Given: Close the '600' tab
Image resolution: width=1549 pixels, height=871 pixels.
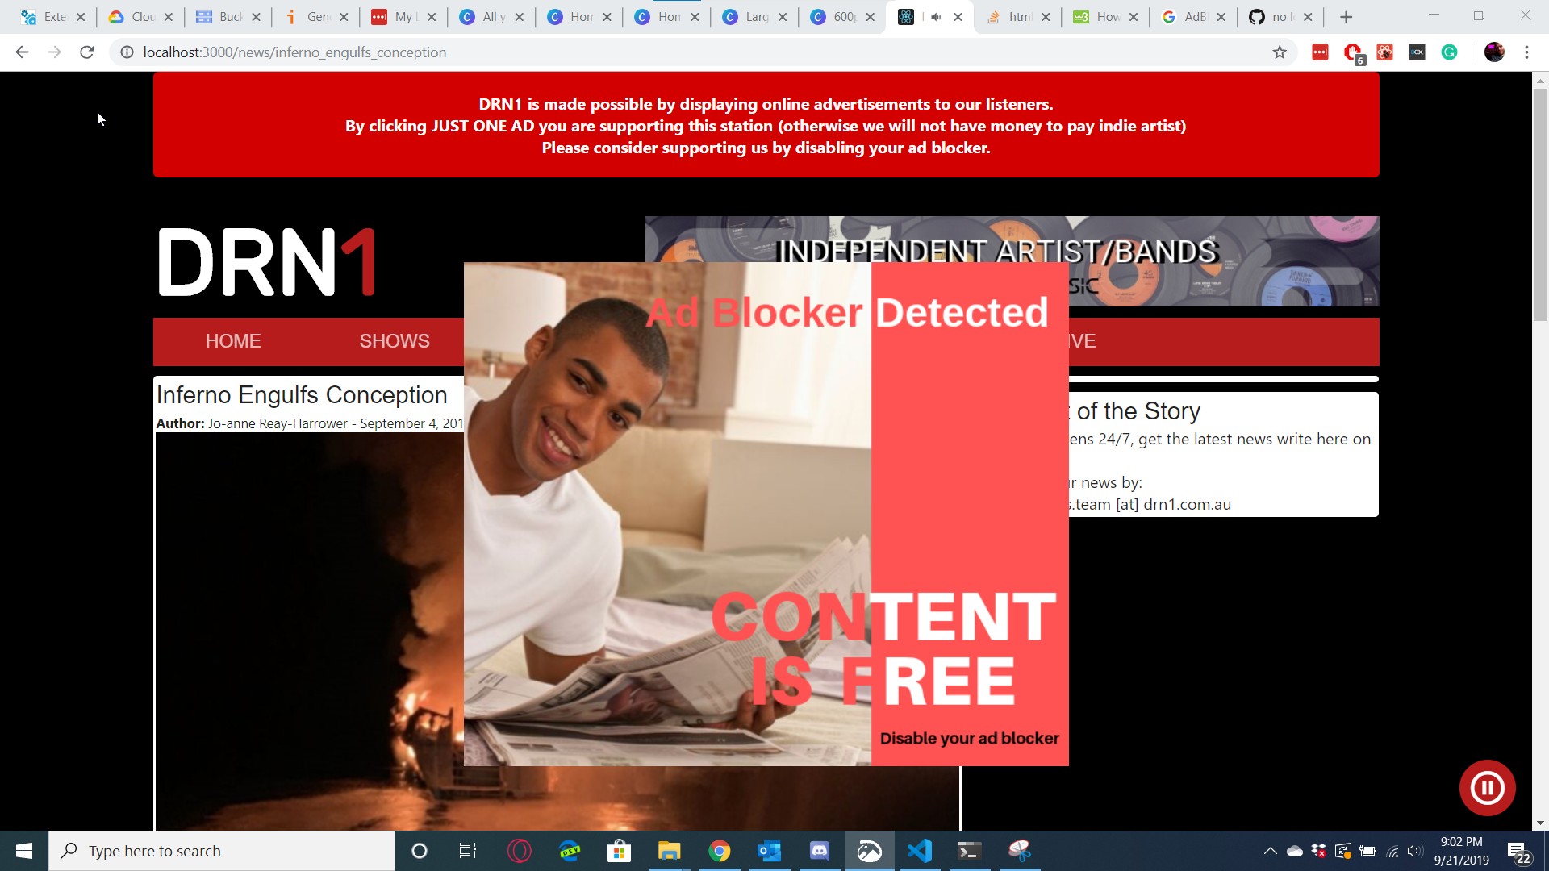Looking at the screenshot, I should 871,17.
